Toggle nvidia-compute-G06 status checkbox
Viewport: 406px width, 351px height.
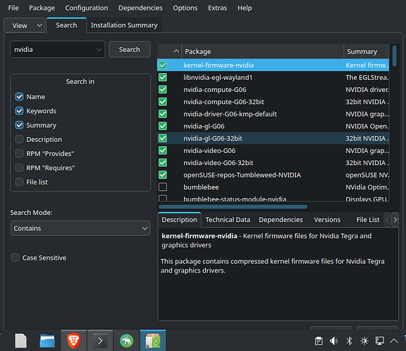[162, 89]
